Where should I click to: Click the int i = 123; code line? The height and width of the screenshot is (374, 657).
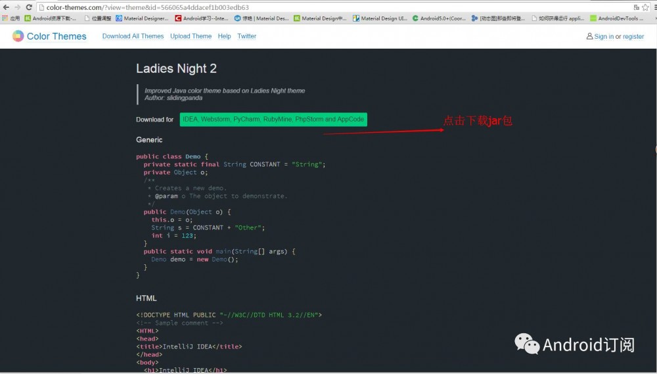pos(174,235)
